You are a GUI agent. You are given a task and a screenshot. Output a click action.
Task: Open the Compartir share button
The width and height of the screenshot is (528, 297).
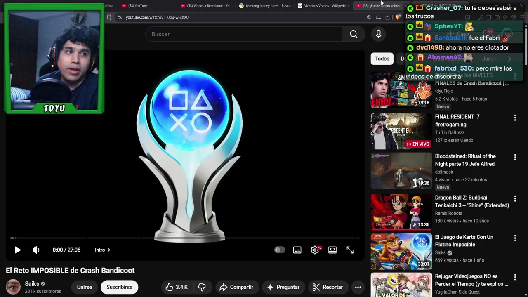point(236,287)
